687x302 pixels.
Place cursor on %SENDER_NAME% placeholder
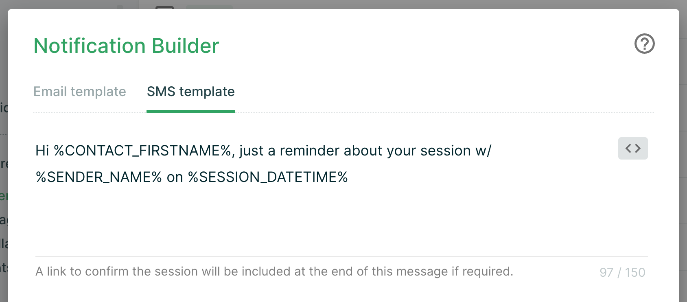(99, 177)
